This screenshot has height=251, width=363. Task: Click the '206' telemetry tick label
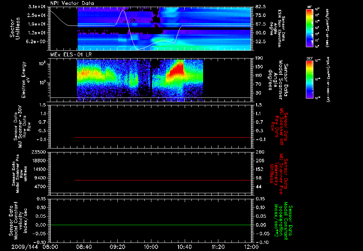click(260, 161)
